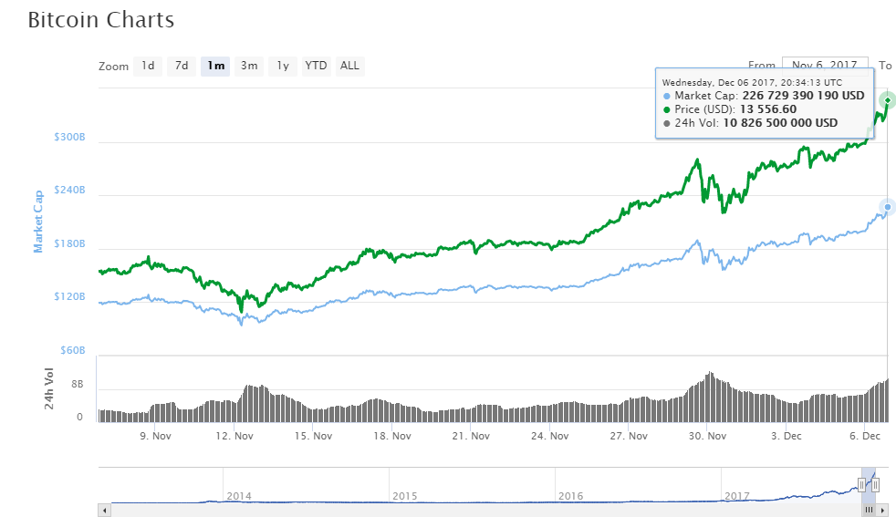The height and width of the screenshot is (527, 896).
Task: Click the green price marker at chart's end
Action: tap(887, 99)
